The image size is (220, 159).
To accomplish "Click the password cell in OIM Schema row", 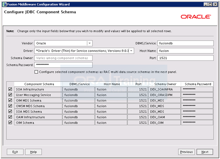I will pyautogui.click(x=197, y=123).
